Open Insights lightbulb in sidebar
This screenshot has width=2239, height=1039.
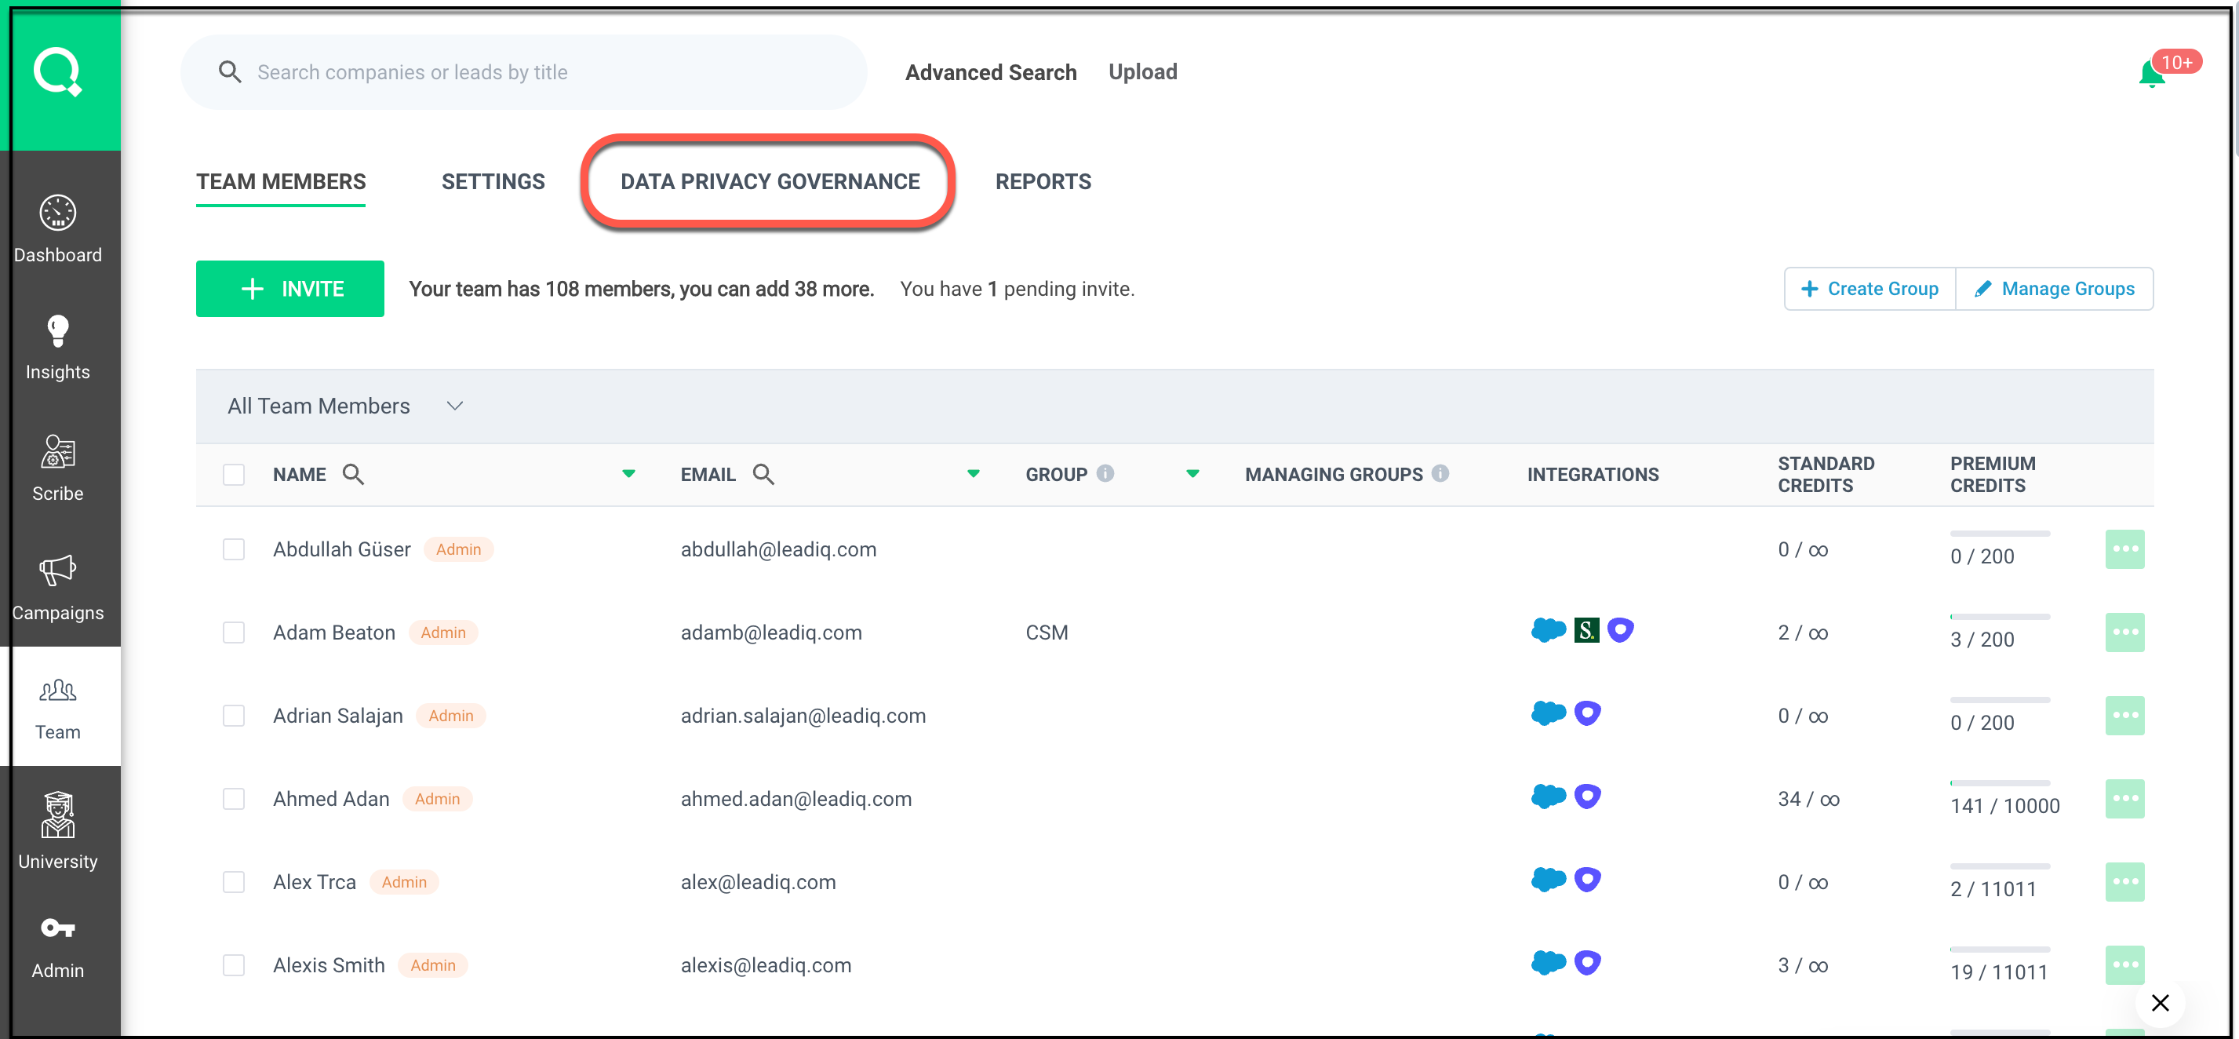(57, 347)
